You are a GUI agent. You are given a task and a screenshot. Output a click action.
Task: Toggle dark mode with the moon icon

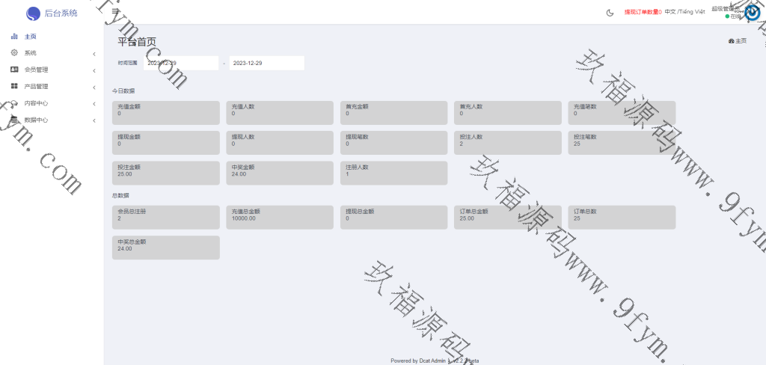(610, 12)
